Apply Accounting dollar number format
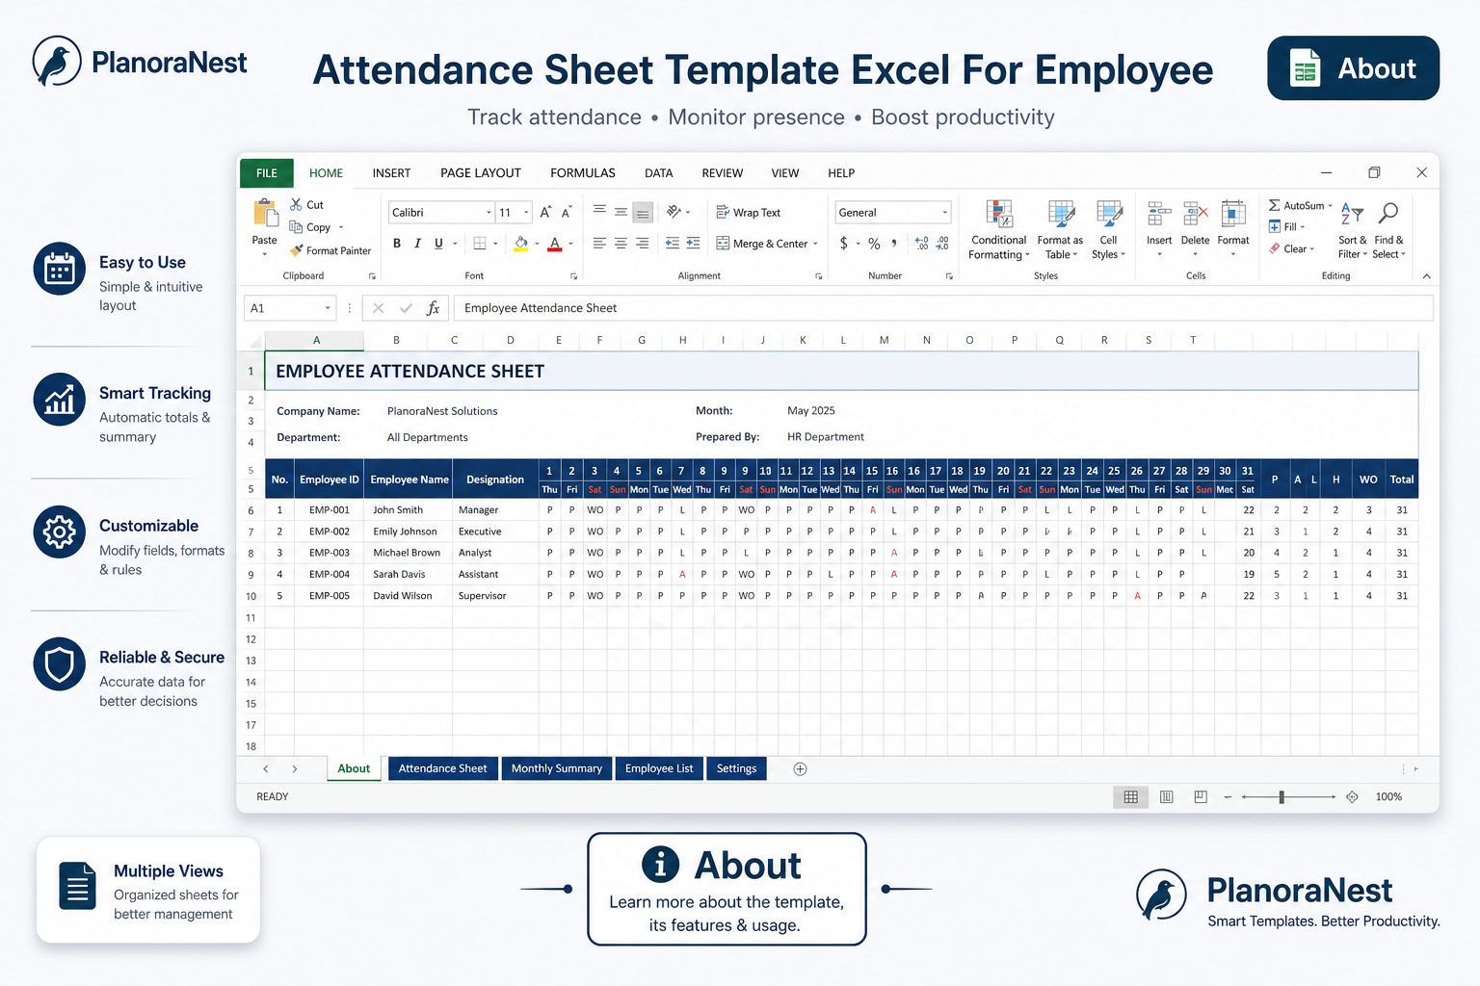The width and height of the screenshot is (1480, 986). [x=844, y=244]
